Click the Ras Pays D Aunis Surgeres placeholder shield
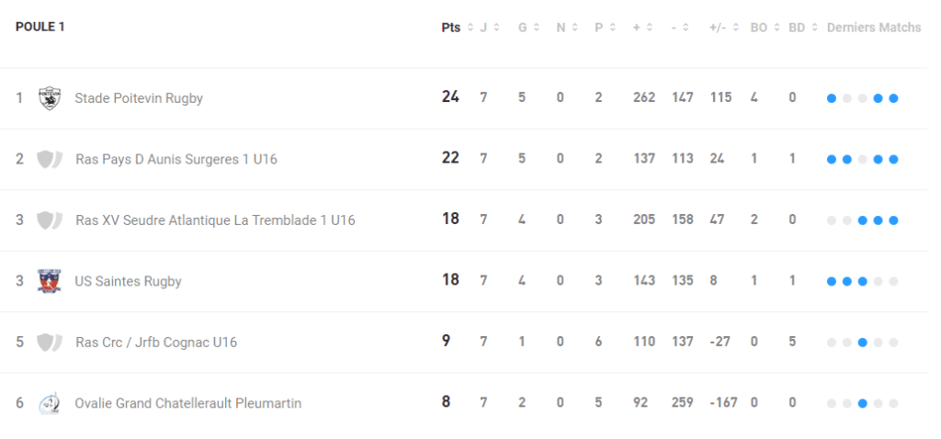Image resolution: width=941 pixels, height=439 pixels. pos(50,159)
